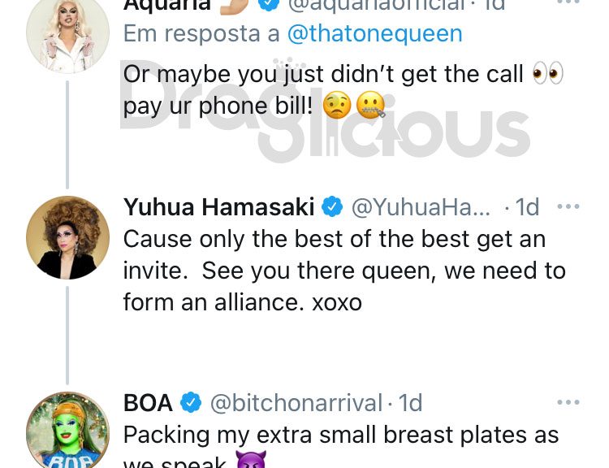Open Yuhua's tweet text about forming an alliance
609x468 pixels.
click(x=344, y=271)
